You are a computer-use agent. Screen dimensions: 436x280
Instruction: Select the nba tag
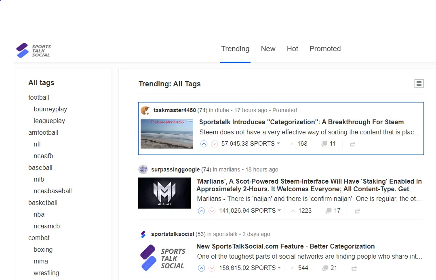coord(39,215)
